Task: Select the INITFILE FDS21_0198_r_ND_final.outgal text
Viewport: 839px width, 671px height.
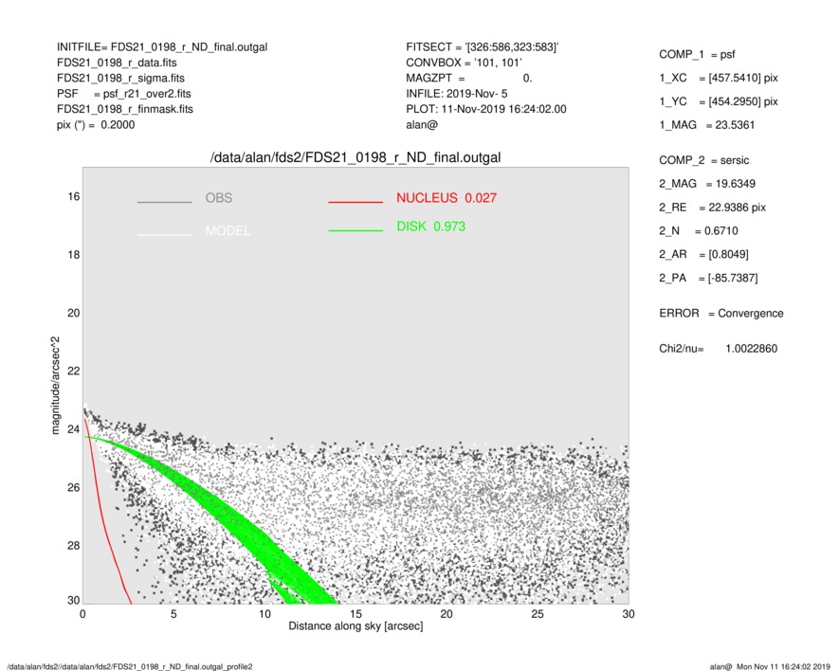Action: tap(162, 47)
